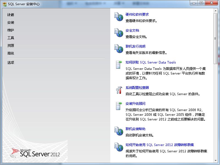Viewport: 220px width, 165px height.
Task: Switch to the 高级 page
Action: coord(11,53)
